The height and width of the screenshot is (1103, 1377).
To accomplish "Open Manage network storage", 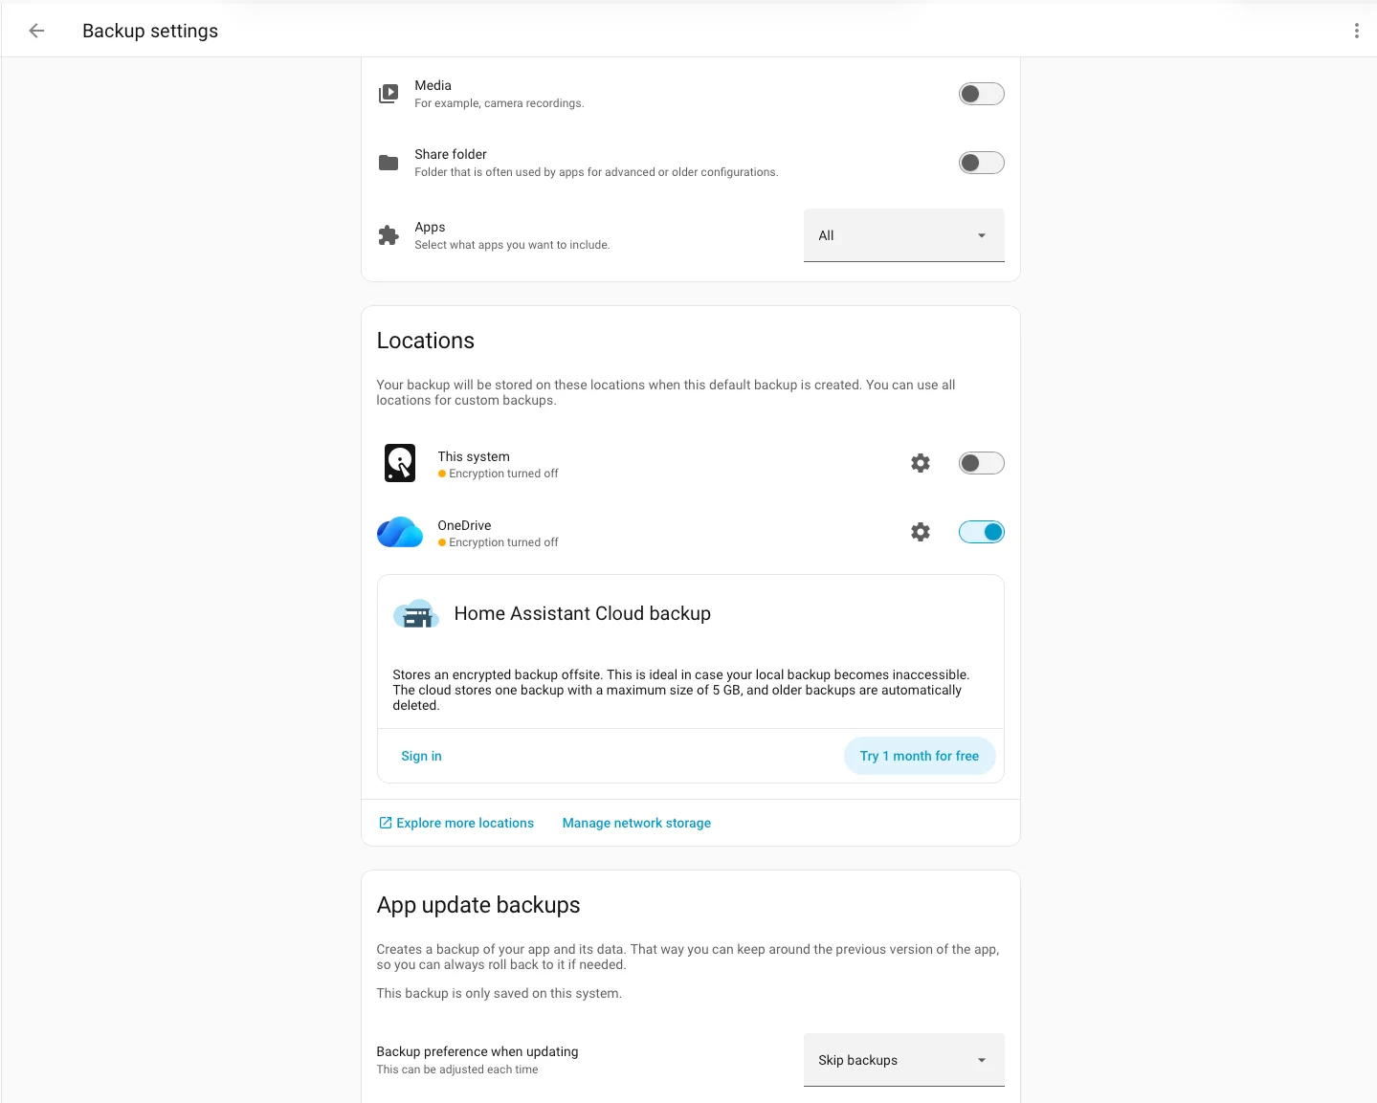I will tap(636, 823).
